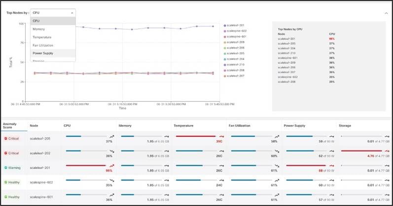
Task: Click scaleleaf-210 row in Top Nodes list
Action: pyautogui.click(x=306, y=53)
